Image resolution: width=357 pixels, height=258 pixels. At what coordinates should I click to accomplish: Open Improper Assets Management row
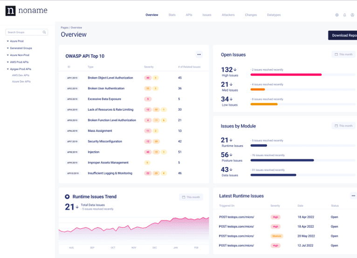(x=134, y=162)
